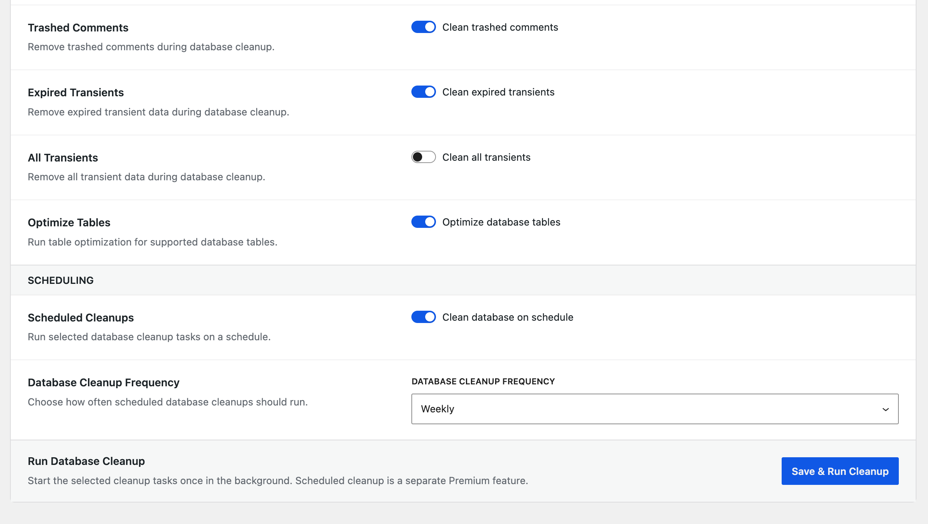Click the 'Optimize database tables' label
The width and height of the screenshot is (928, 524).
click(x=501, y=222)
